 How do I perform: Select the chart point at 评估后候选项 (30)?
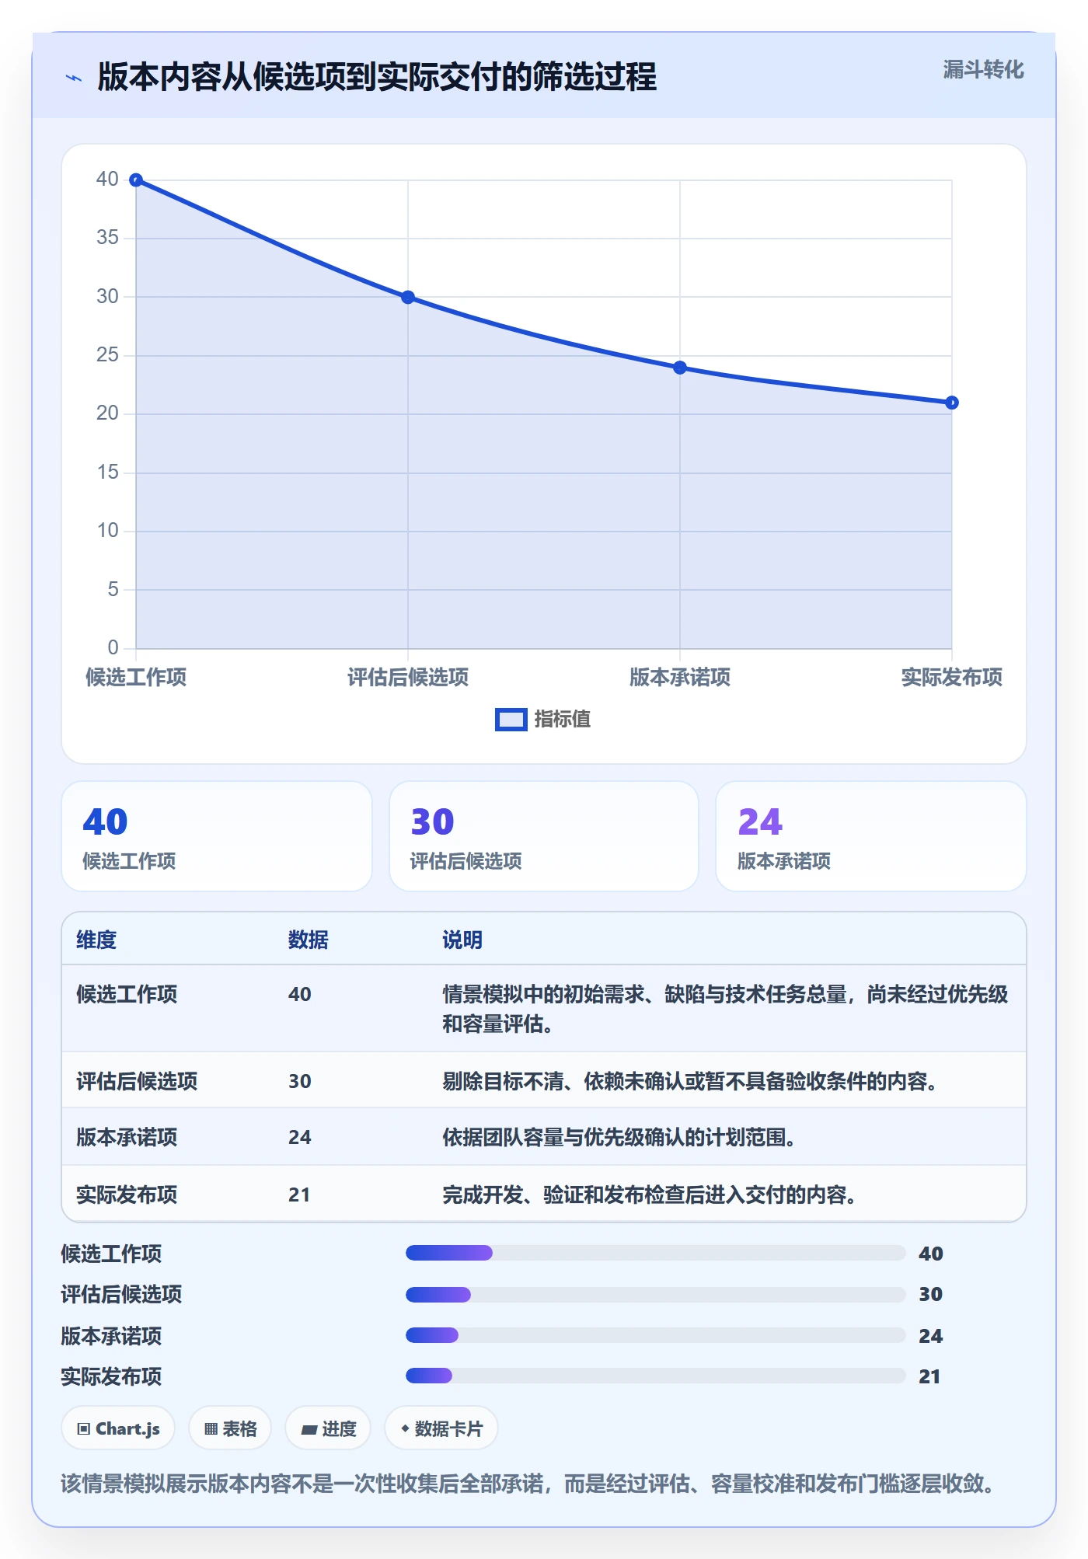[x=408, y=297]
